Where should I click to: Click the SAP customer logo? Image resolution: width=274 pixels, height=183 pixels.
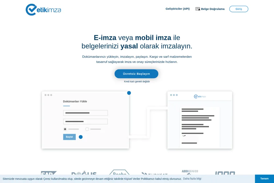coord(49,173)
